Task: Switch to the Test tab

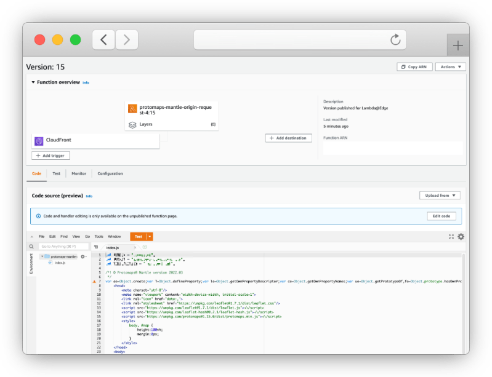Action: point(56,173)
